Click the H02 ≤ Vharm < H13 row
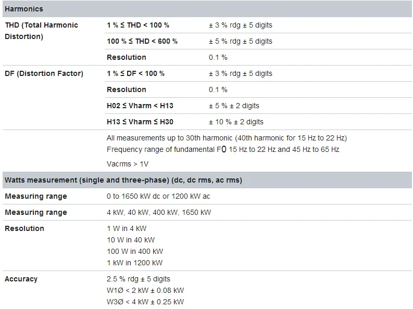 258,106
